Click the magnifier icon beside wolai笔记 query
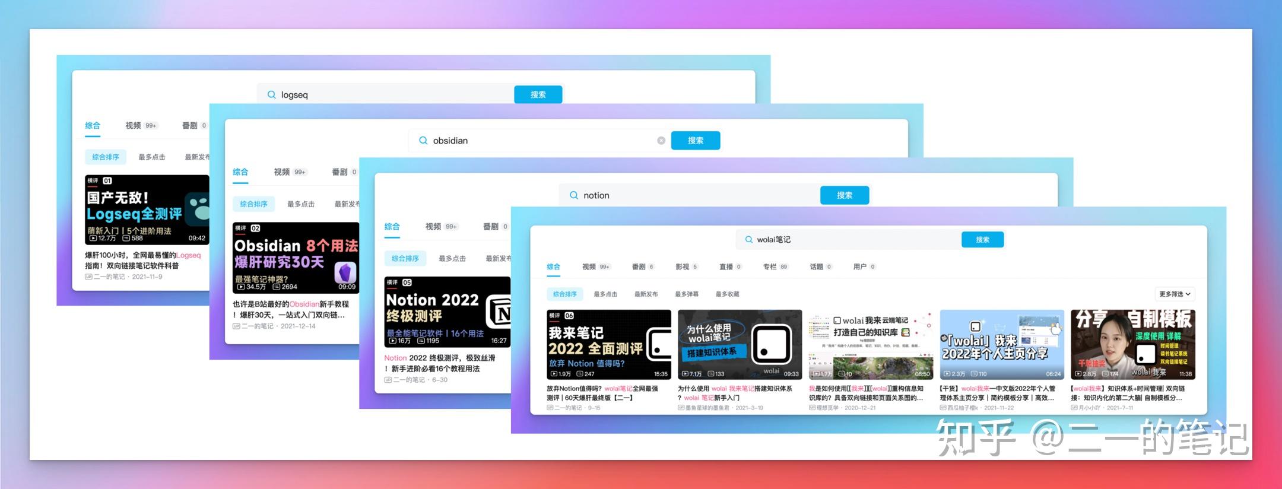 pyautogui.click(x=748, y=240)
